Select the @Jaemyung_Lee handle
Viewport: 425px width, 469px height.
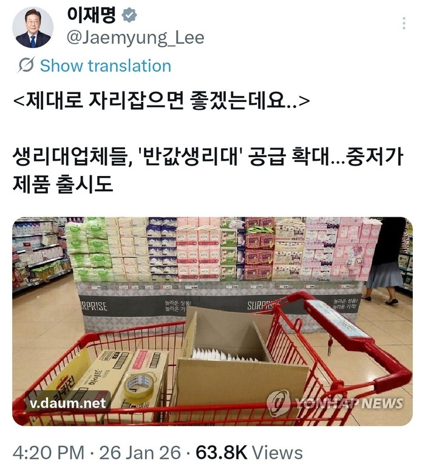click(x=135, y=38)
